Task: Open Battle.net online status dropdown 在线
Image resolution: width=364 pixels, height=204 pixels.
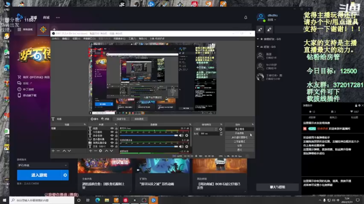Action: (x=272, y=20)
